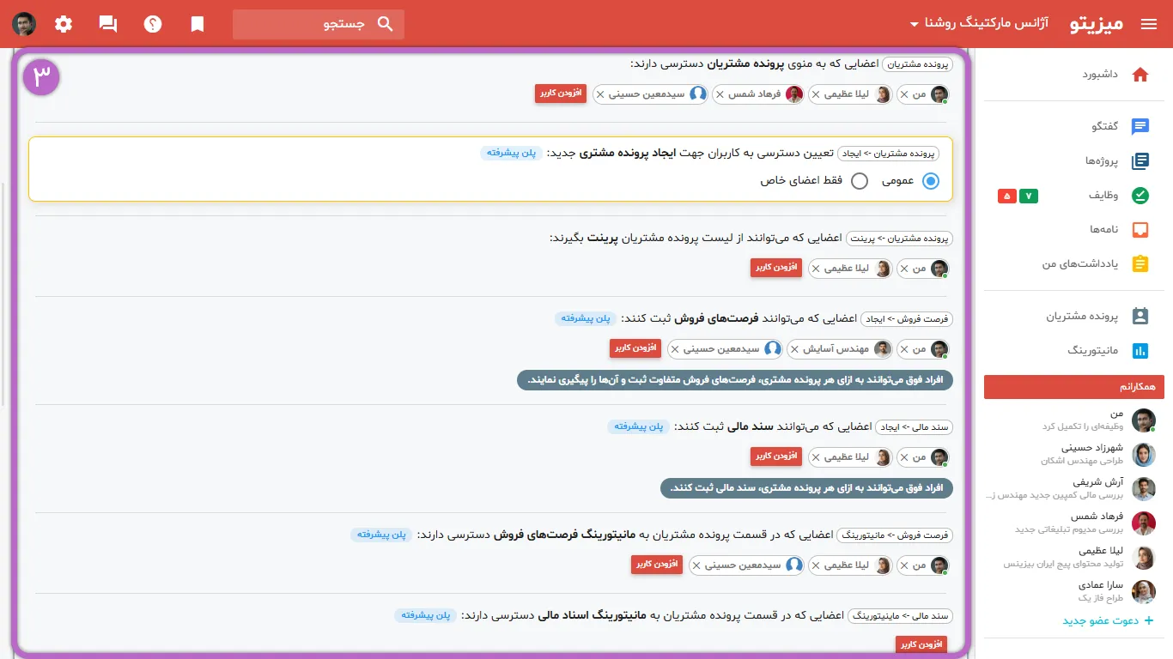The image size is (1173, 659).
Task: Click the red ۵ badge next to وظایف
Action: (1007, 196)
